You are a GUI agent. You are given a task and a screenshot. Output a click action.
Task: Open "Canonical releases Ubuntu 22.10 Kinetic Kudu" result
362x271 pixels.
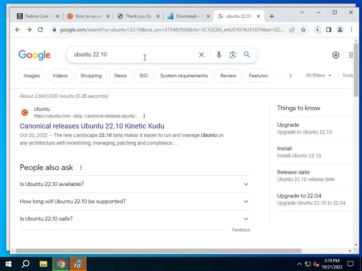coord(92,126)
